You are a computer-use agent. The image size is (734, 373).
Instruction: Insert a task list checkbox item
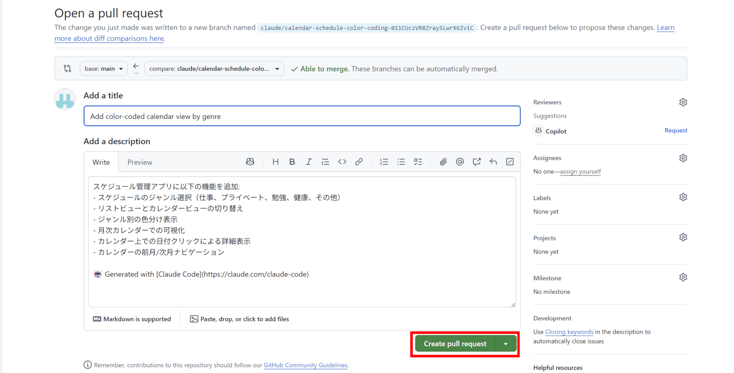click(418, 162)
